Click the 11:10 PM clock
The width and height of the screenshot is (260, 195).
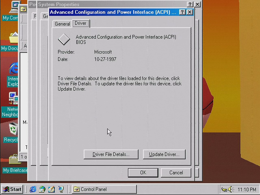coord(247,189)
